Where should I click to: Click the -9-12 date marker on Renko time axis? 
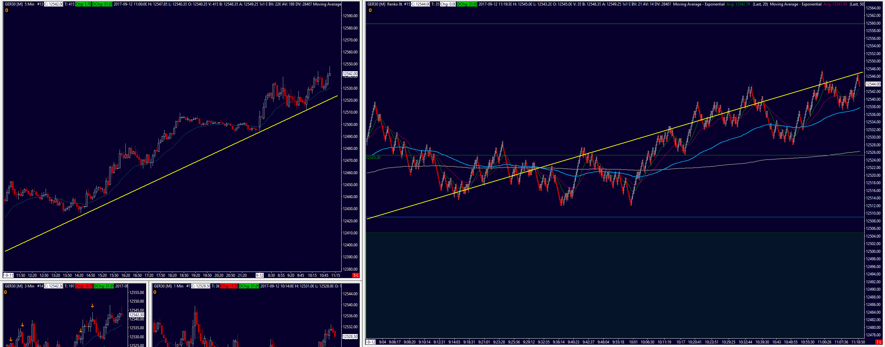371,342
